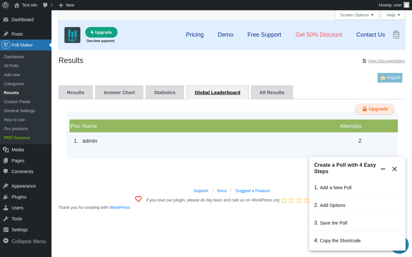Click the WordPress logo in admin bar
Screen dimensions: 412x257
[5, 5]
